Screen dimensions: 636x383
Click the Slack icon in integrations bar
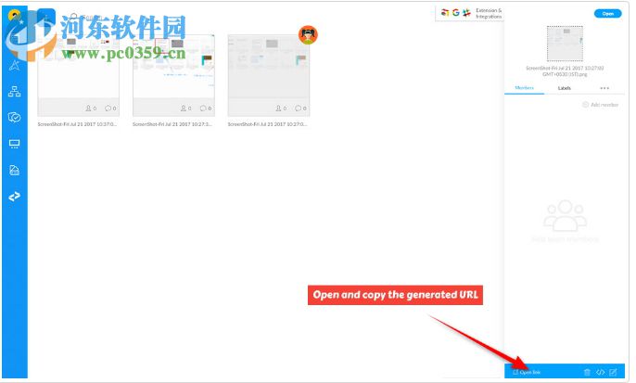(x=466, y=13)
